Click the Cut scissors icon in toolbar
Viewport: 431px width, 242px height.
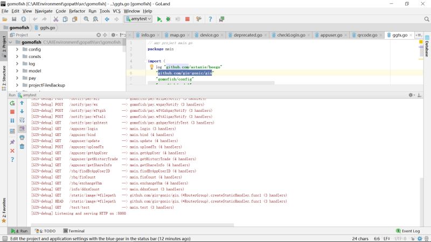click(56, 19)
